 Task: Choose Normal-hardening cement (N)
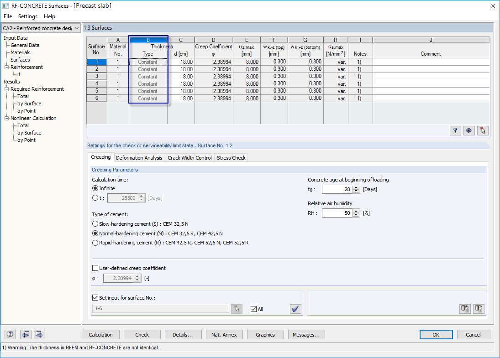95,233
